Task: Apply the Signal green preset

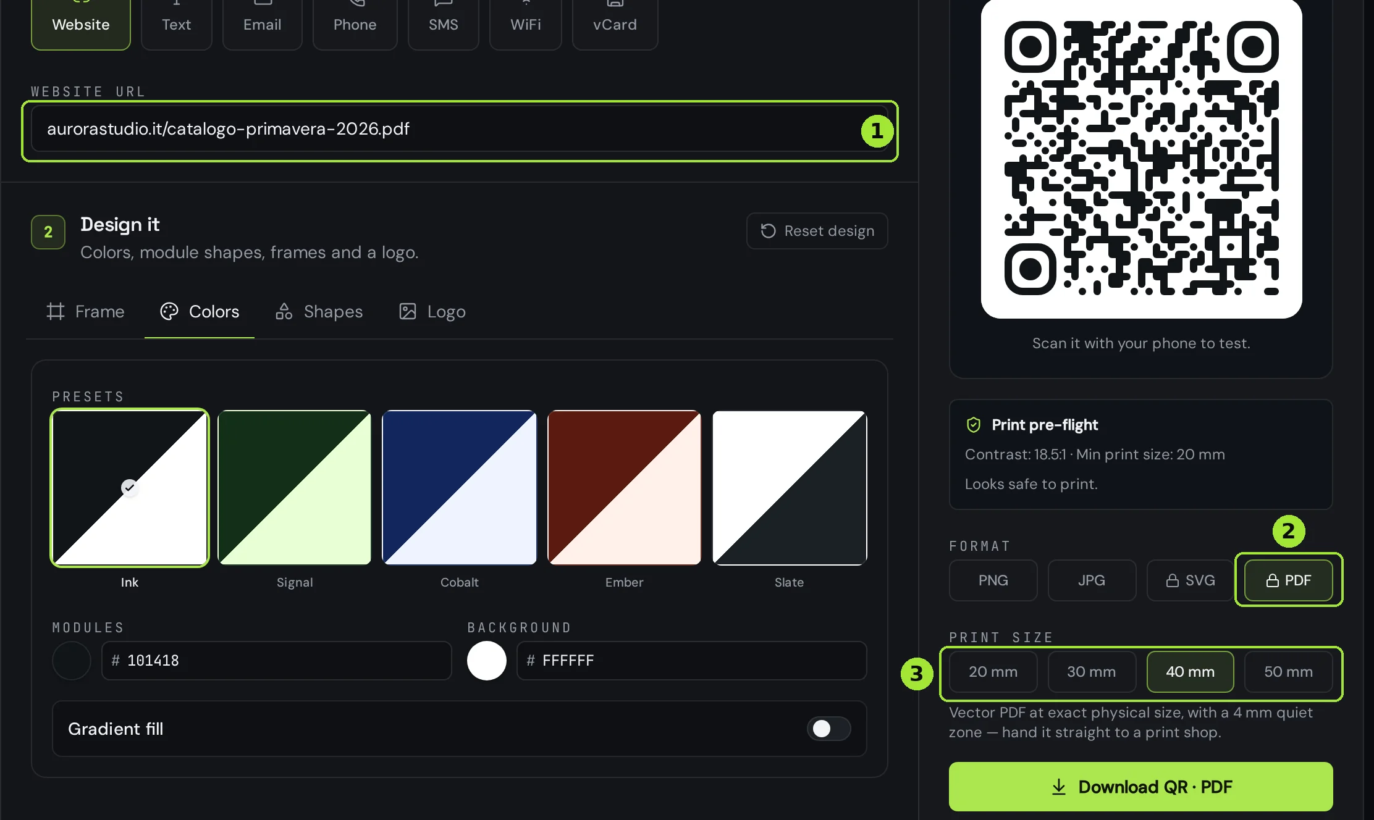Action: coord(295,488)
